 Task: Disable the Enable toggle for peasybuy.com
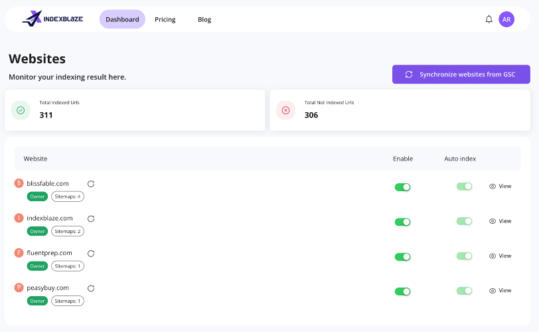pos(402,291)
